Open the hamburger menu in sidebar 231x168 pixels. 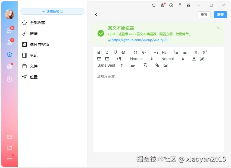tap(10, 158)
